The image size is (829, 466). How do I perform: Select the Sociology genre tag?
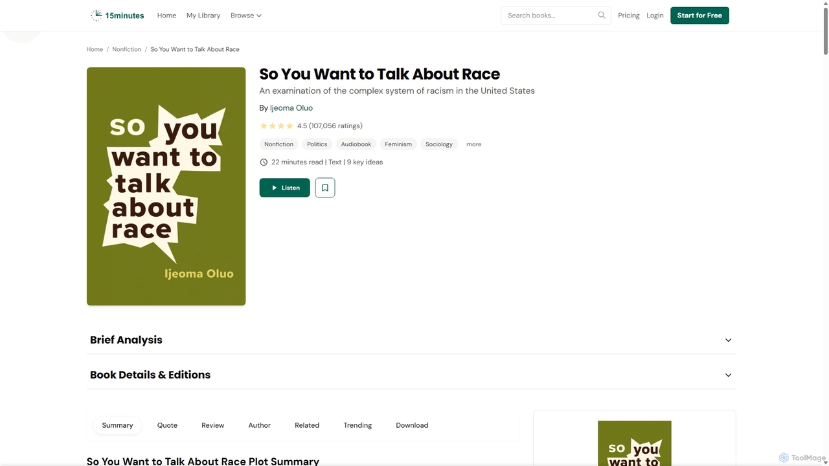pos(439,144)
